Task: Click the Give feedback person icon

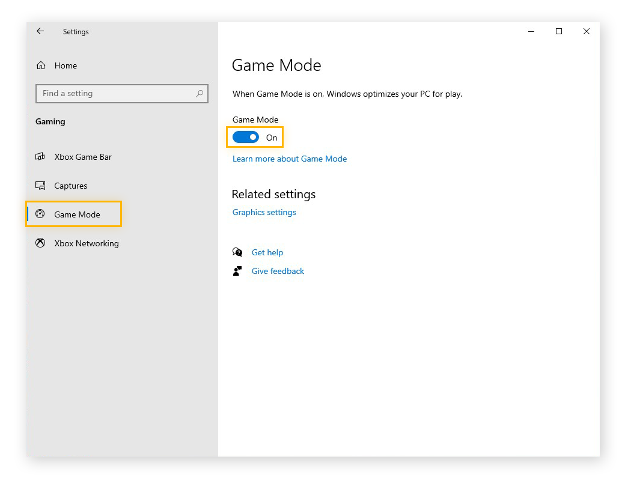Action: point(237,271)
